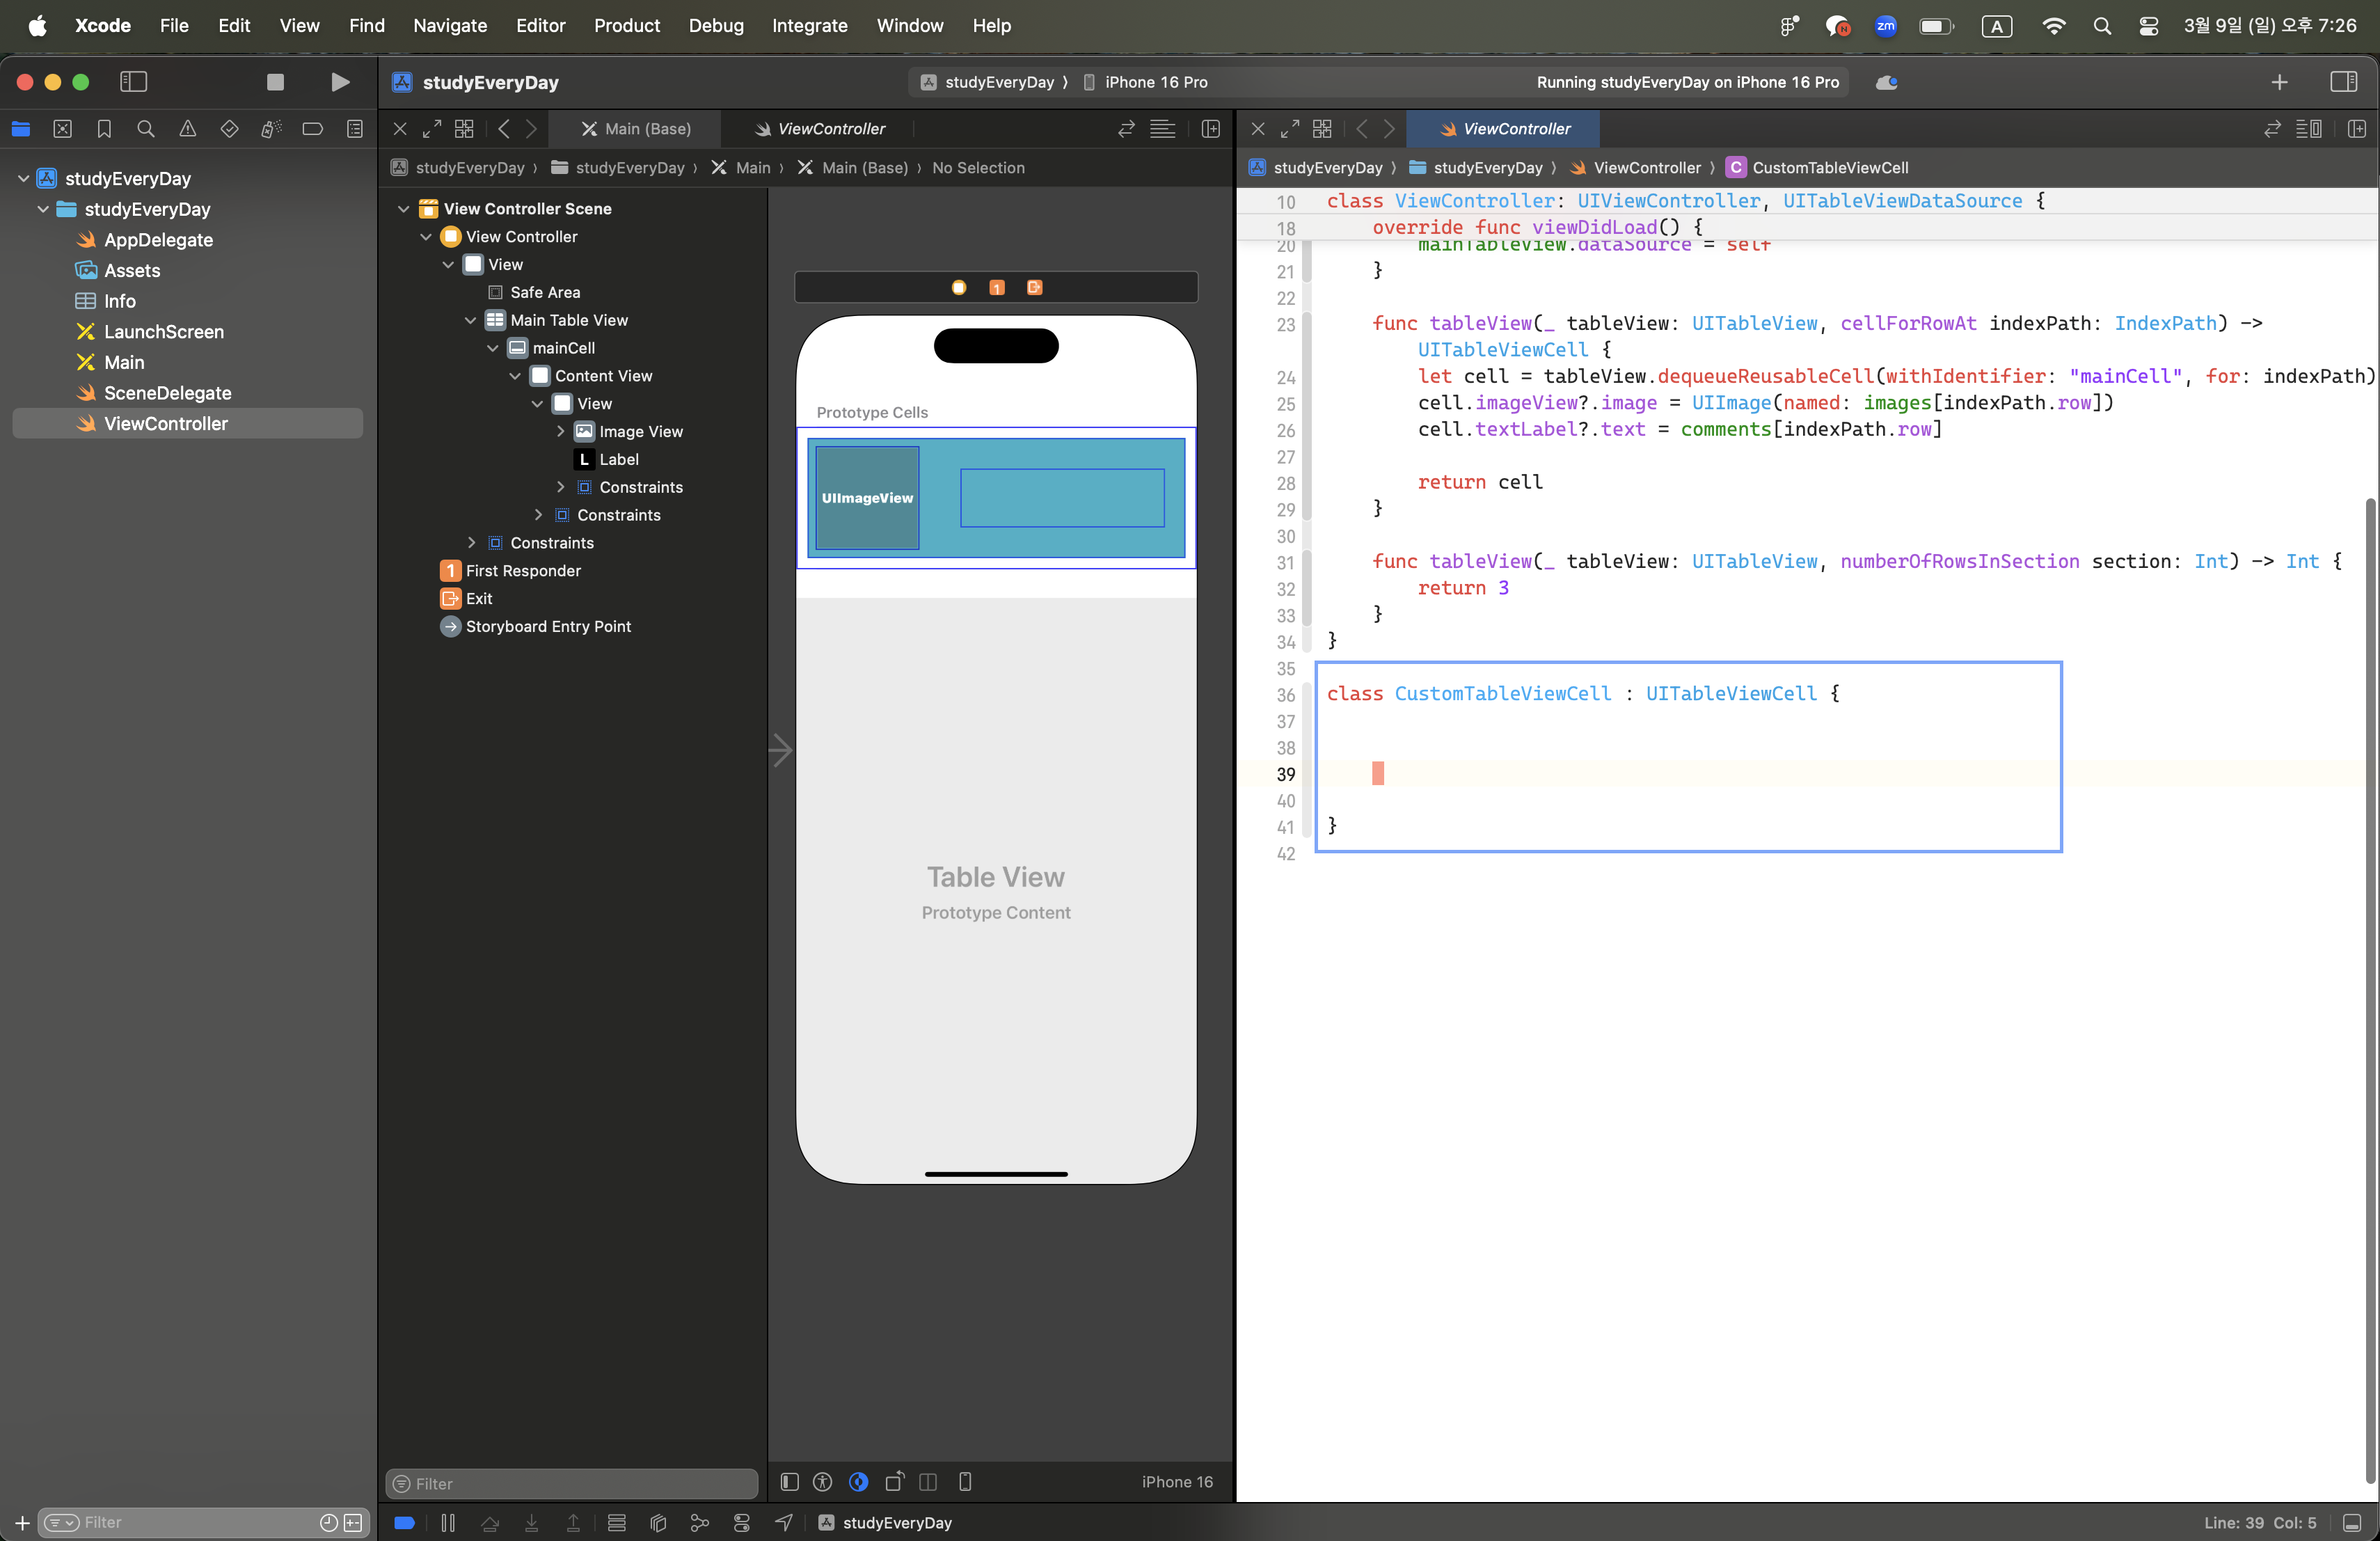Switch to the Main (Base) tab

(636, 129)
